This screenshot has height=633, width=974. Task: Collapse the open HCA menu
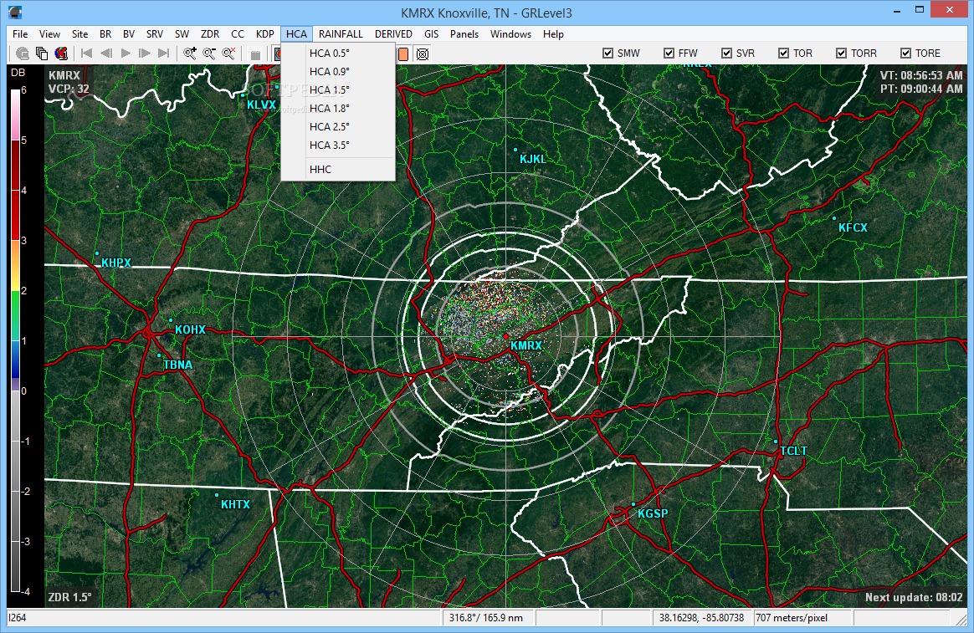pyautogui.click(x=296, y=34)
